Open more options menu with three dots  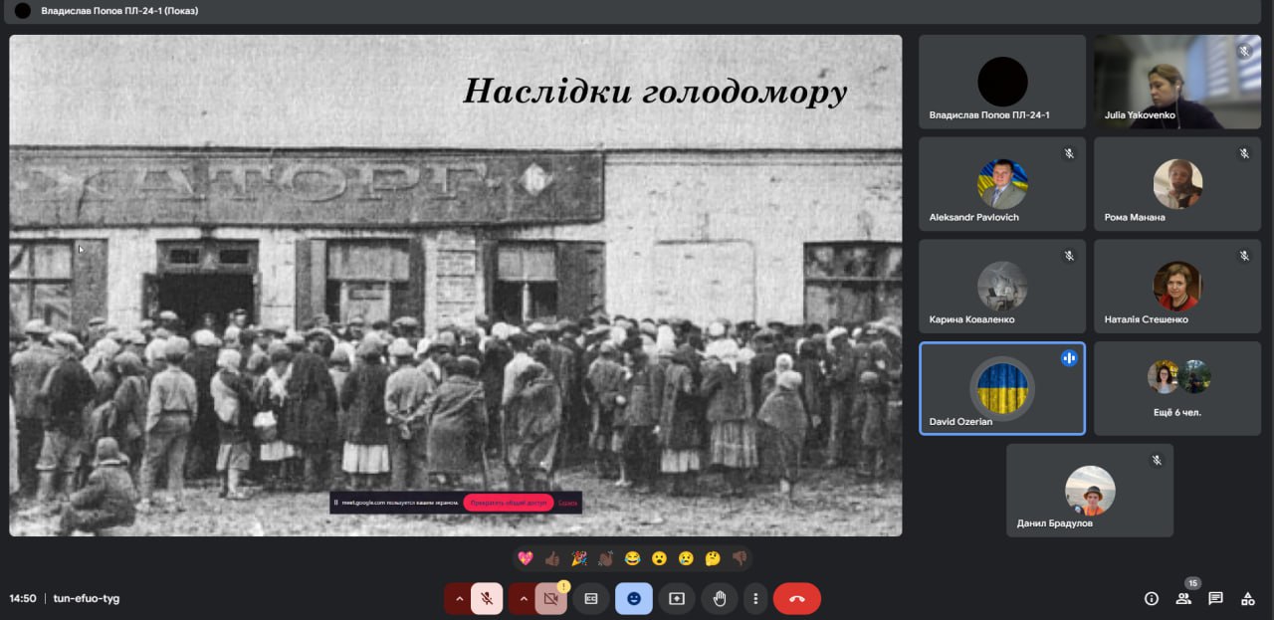[755, 598]
